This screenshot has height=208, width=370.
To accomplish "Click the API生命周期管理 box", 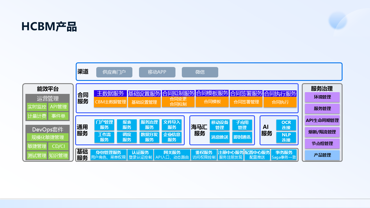I will (x=322, y=120).
